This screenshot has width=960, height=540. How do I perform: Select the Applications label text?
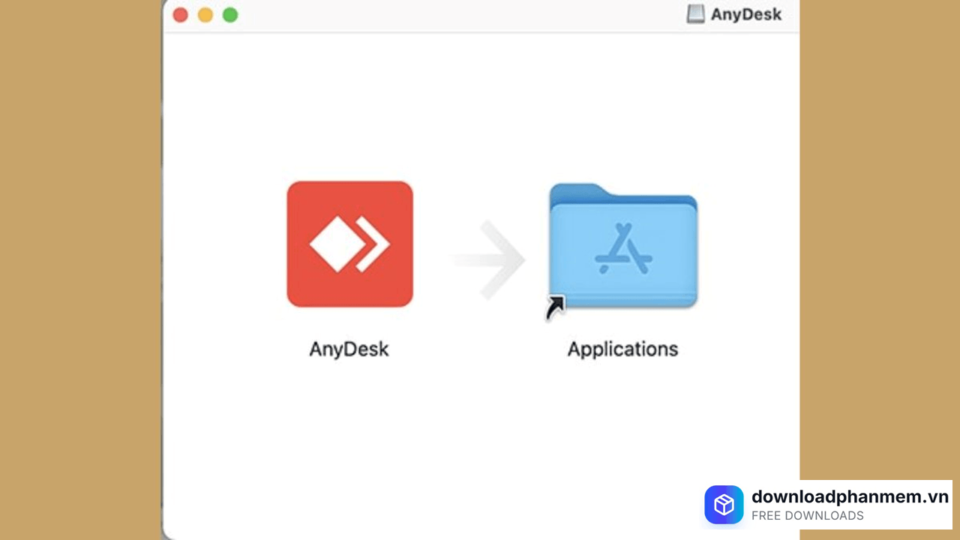622,349
